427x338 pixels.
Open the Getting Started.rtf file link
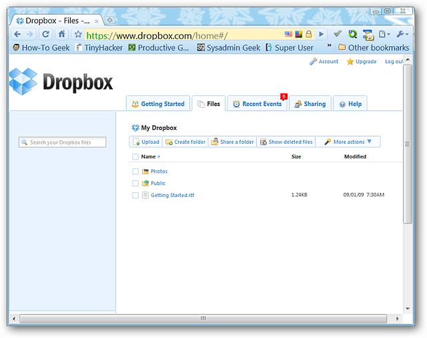click(172, 196)
